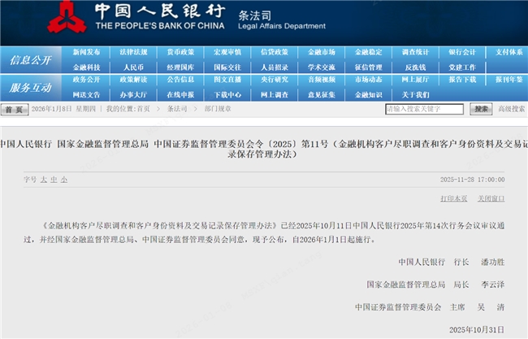The height and width of the screenshot is (339, 528).
Task: Click 部门规章 breadcrumb link
Action: pyautogui.click(x=218, y=109)
